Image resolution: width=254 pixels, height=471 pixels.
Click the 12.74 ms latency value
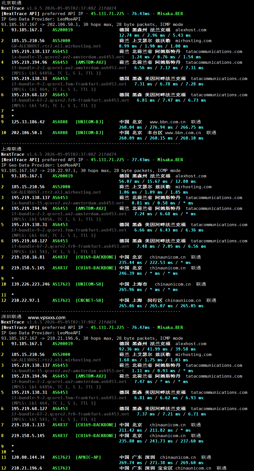pos(129,35)
